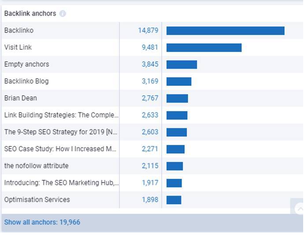The image size is (308, 236).
Task: Select the 9-Step SEO Strategy anchor row
Action: click(x=60, y=132)
